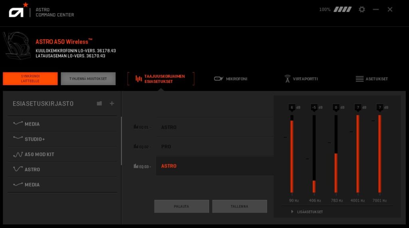409x228 pixels.
Task: Switch to the Virtaportti tab
Action: coord(301,79)
